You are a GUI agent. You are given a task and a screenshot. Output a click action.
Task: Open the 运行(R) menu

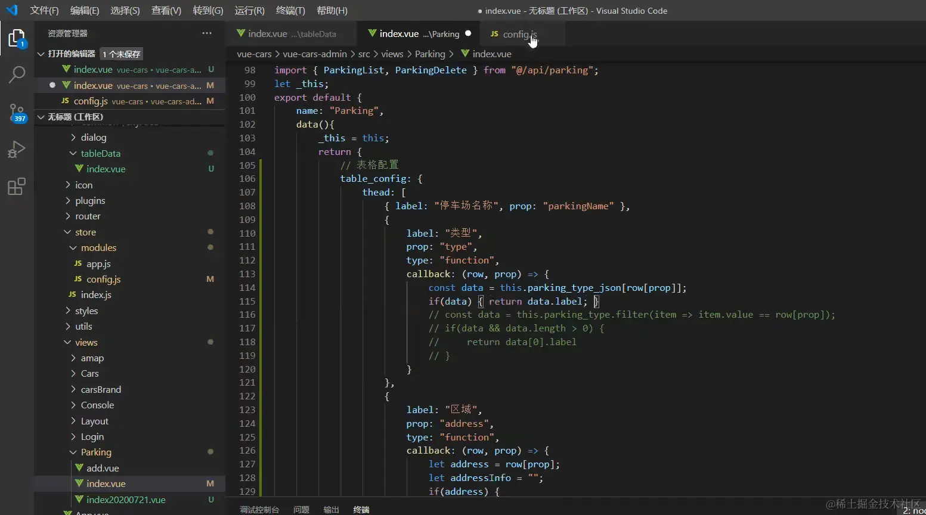(x=250, y=11)
